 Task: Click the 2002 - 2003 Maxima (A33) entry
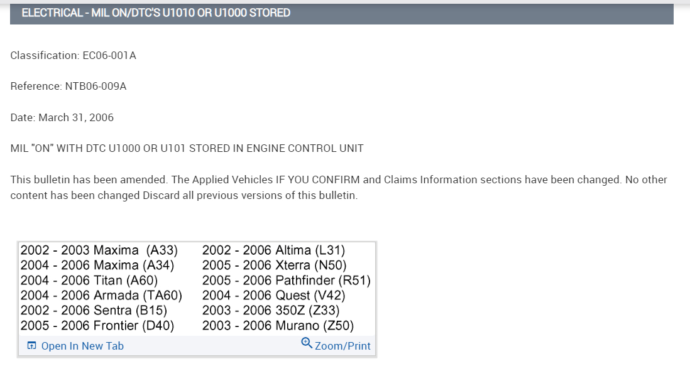click(x=99, y=250)
